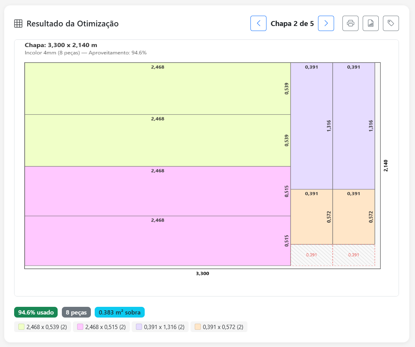This screenshot has height=347, width=415.
Task: Go to the previous sheet with left chevron
Action: coord(258,23)
